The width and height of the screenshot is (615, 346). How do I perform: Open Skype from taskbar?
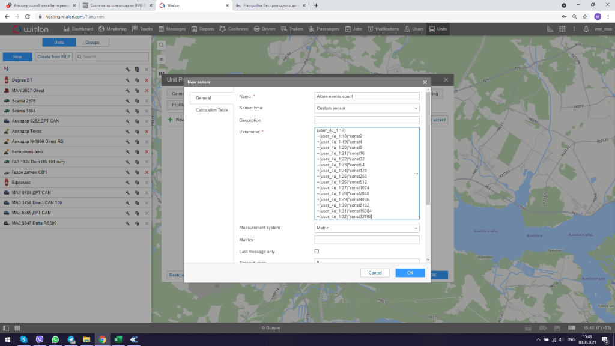tap(24, 339)
